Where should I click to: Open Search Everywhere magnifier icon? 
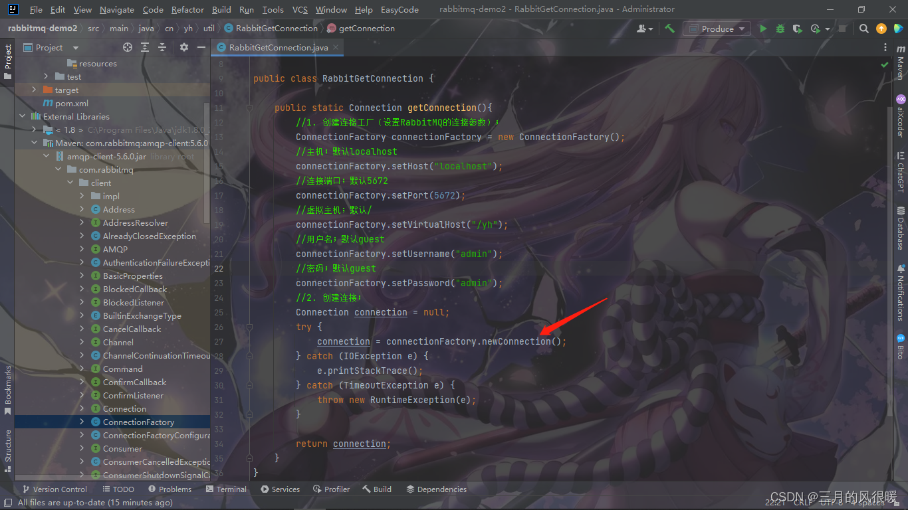(x=864, y=29)
